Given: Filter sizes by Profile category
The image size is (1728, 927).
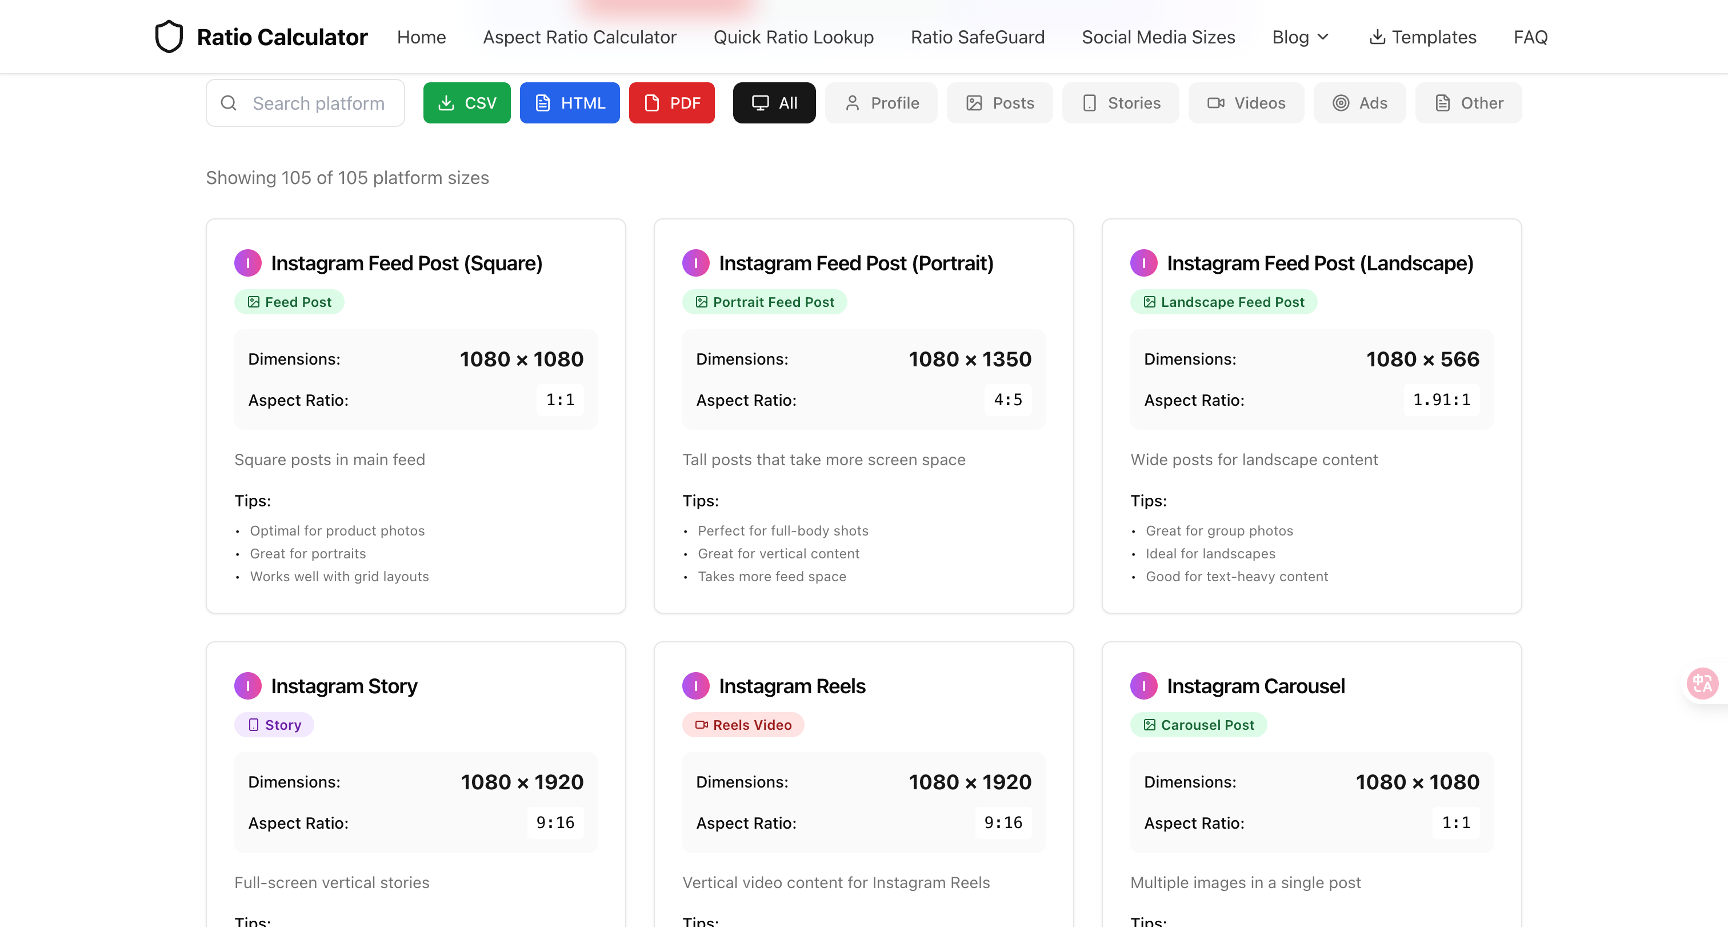Looking at the screenshot, I should tap(881, 103).
